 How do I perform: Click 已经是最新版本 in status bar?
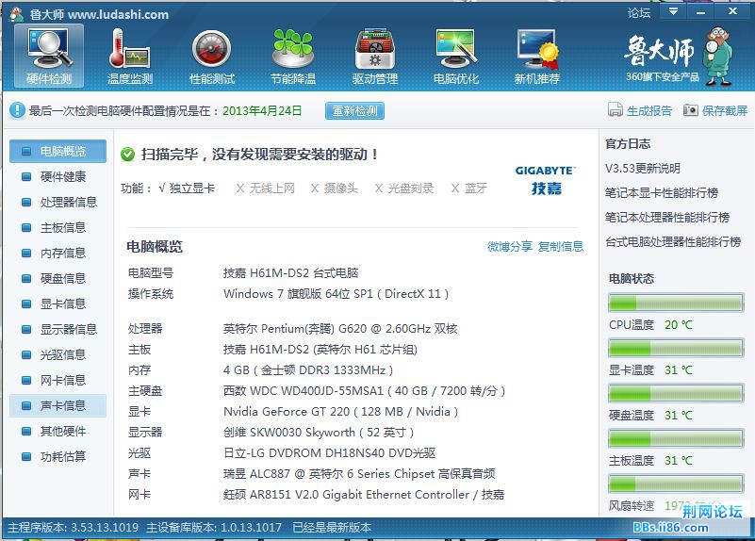click(332, 528)
